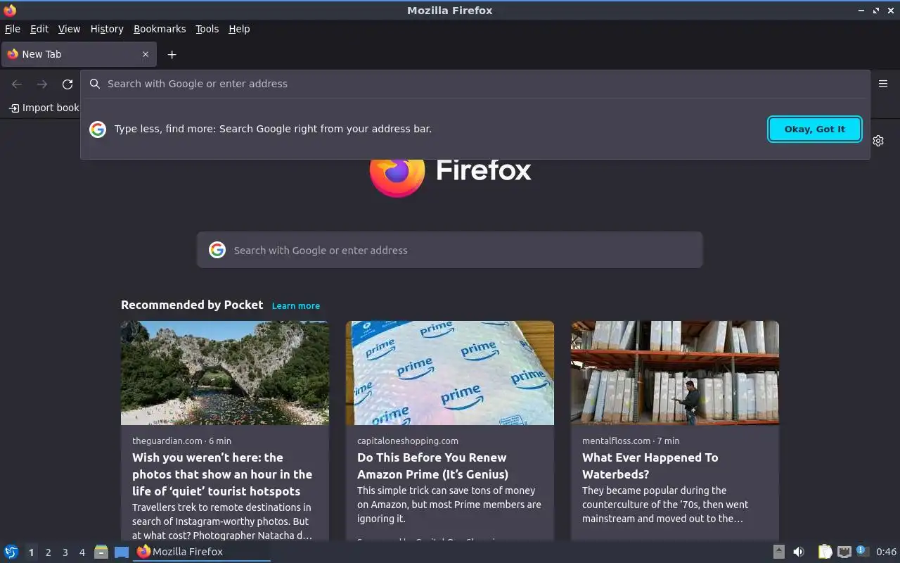The height and width of the screenshot is (563, 900).
Task: Open new tab personalize gear settings
Action: (x=878, y=141)
